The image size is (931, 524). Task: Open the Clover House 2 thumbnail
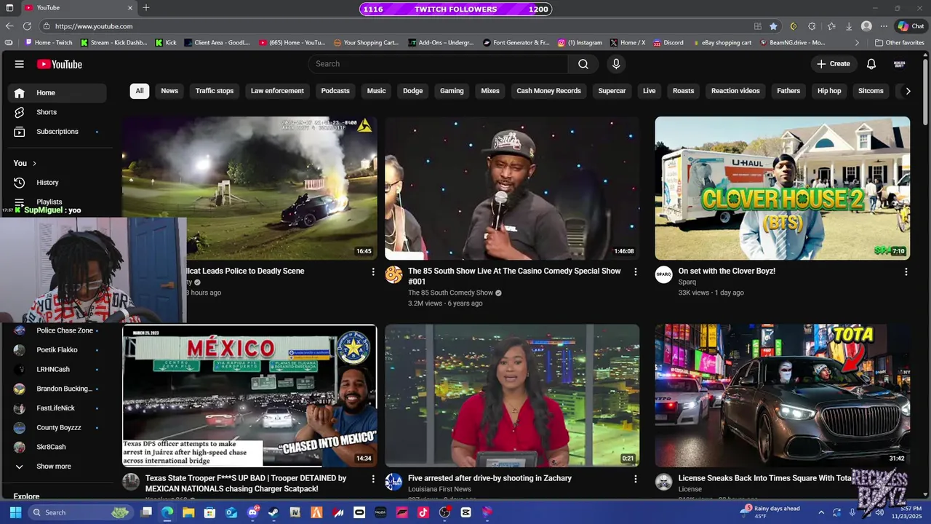783,188
